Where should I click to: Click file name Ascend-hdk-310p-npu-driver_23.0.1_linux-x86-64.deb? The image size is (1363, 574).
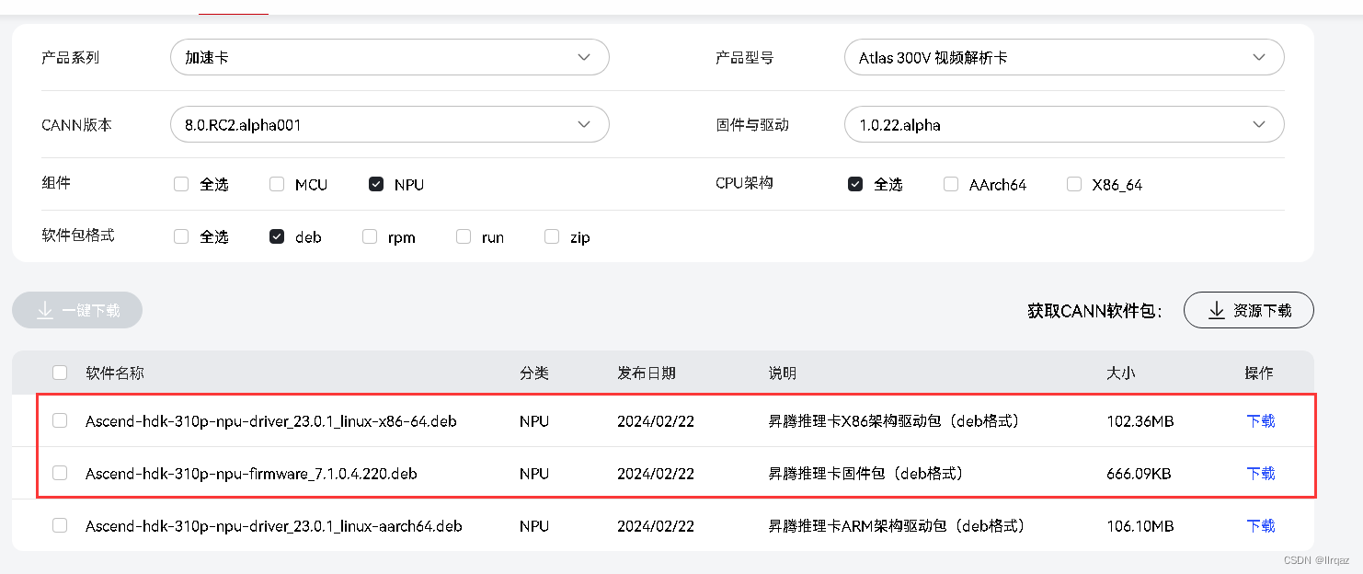[271, 421]
